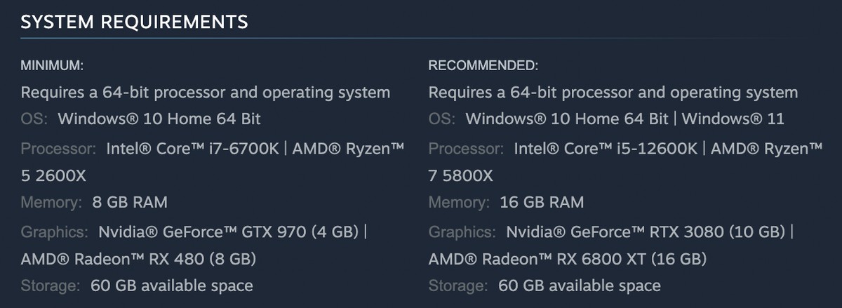Click minimum 64-bit processor requirement line
The image size is (842, 308).
pos(206,93)
